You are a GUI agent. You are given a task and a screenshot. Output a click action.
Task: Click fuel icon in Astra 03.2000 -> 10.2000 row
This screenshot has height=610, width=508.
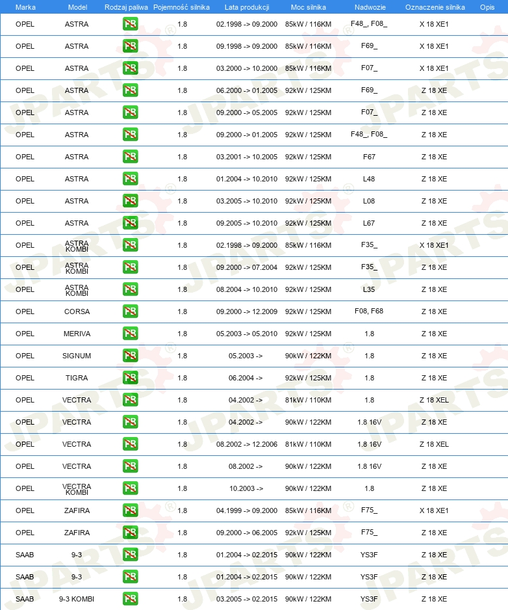(130, 68)
